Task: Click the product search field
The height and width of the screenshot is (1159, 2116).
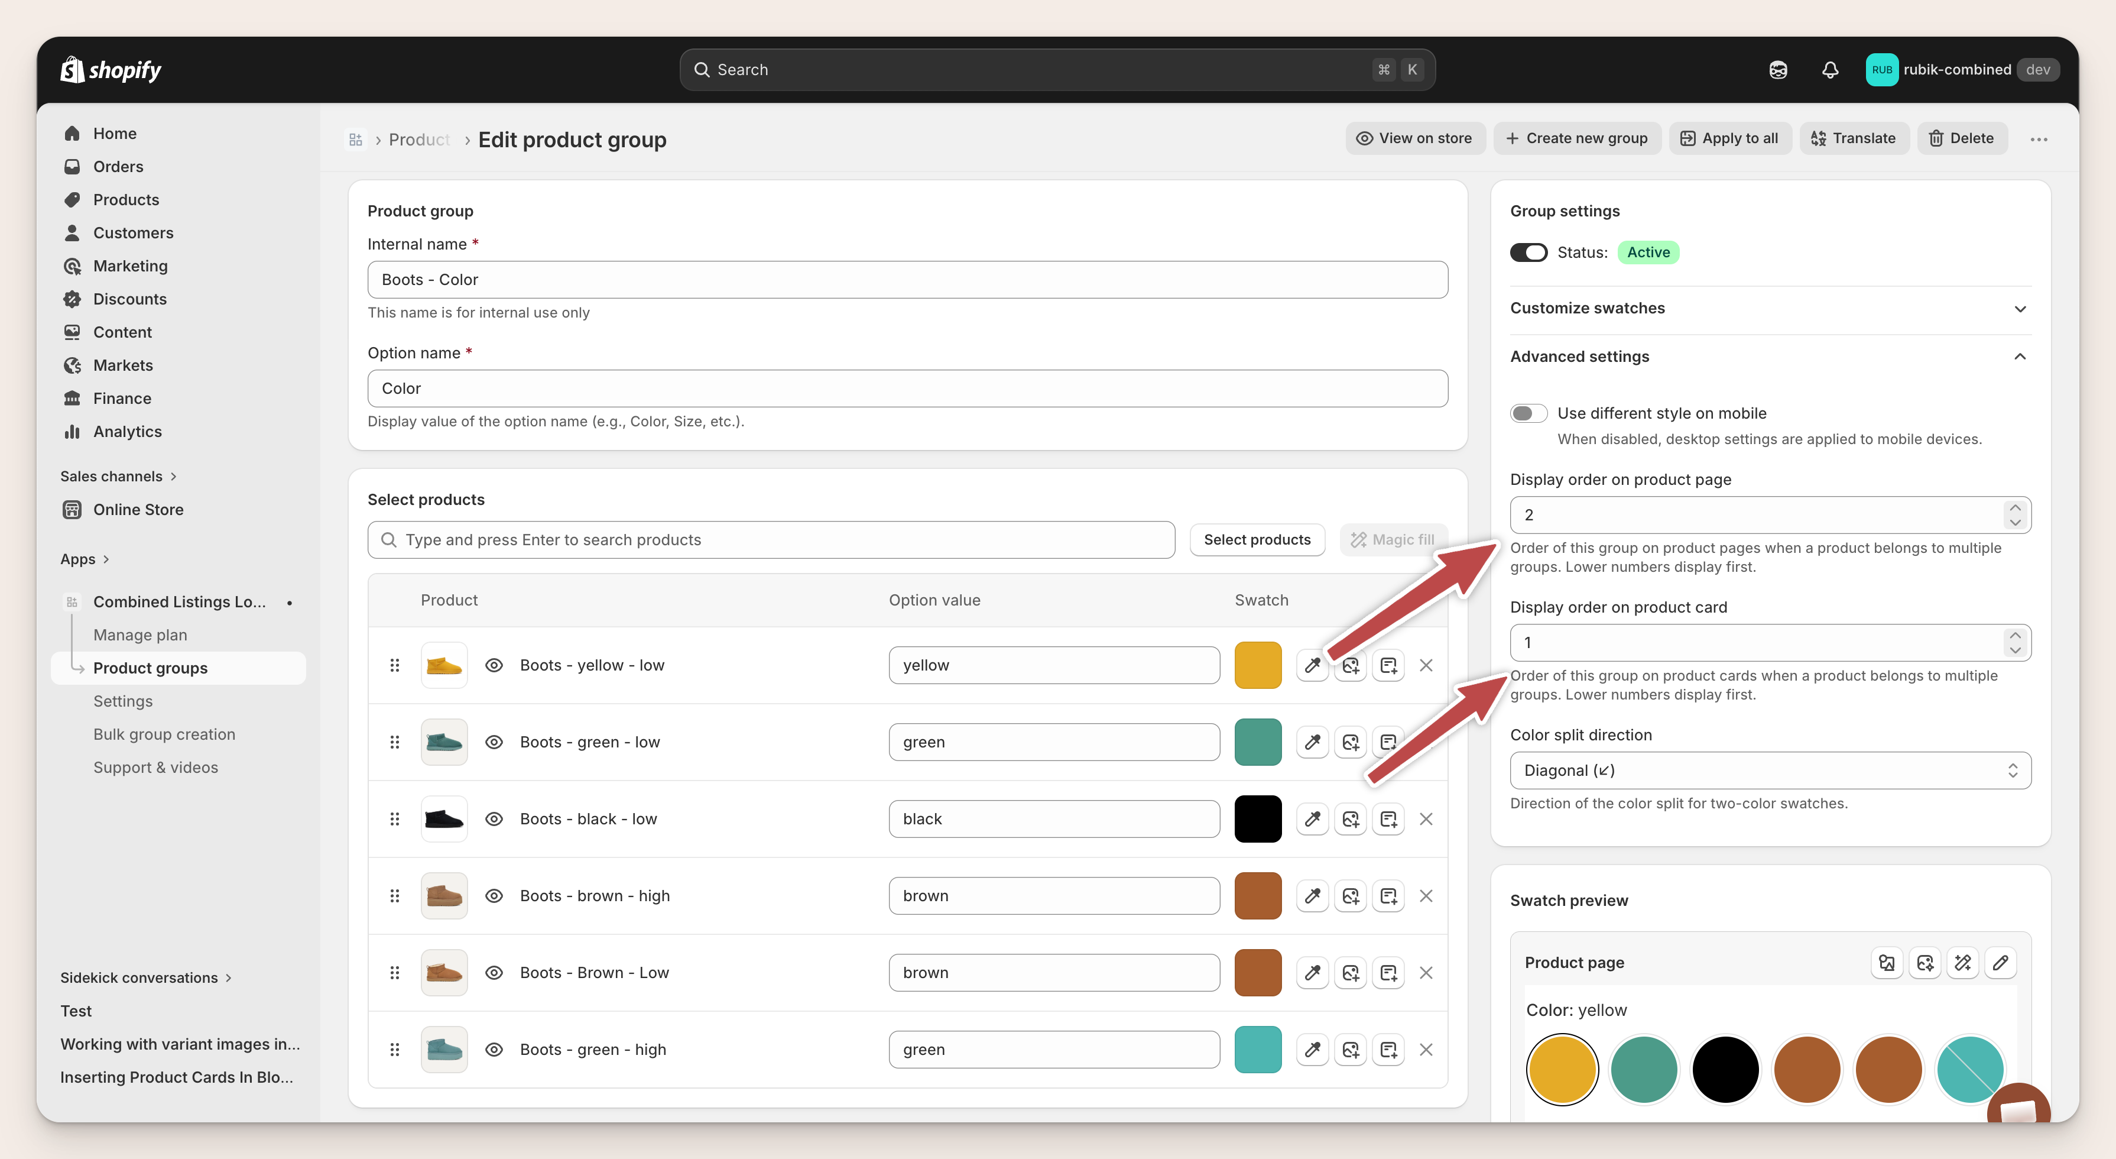Action: [771, 539]
